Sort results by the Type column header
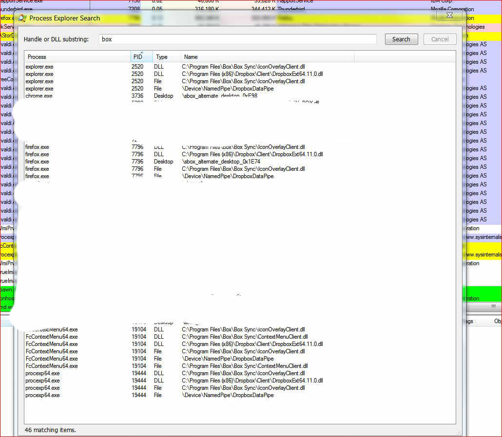Viewport: 502px width, 437px height. (167, 56)
